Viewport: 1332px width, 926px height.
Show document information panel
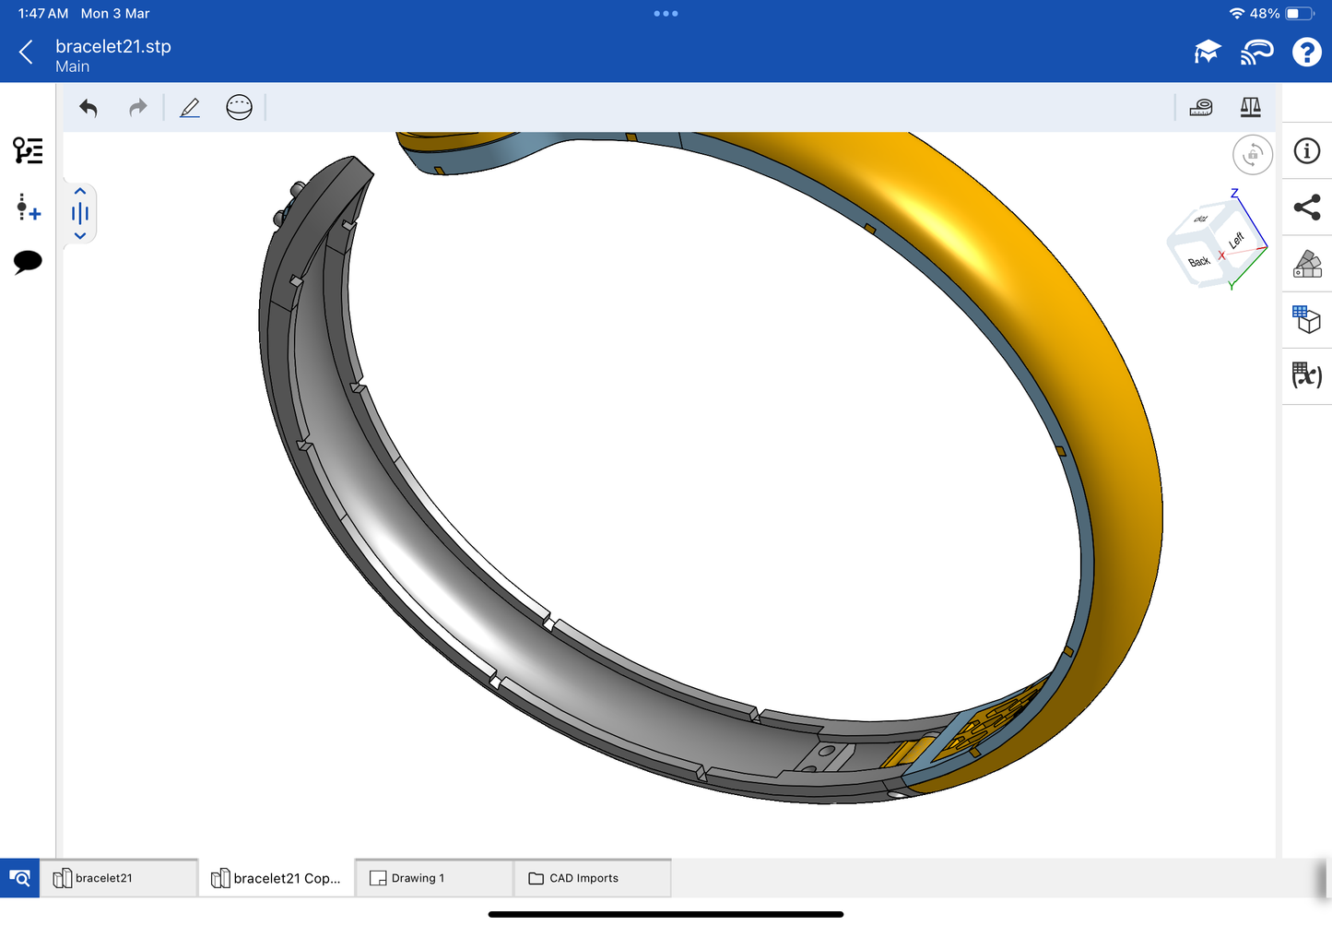(x=1306, y=151)
